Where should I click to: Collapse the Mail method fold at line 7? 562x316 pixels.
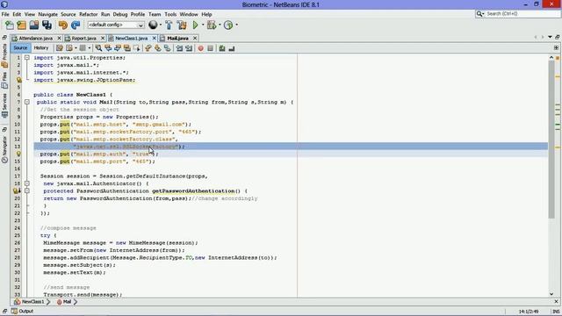pos(27,102)
